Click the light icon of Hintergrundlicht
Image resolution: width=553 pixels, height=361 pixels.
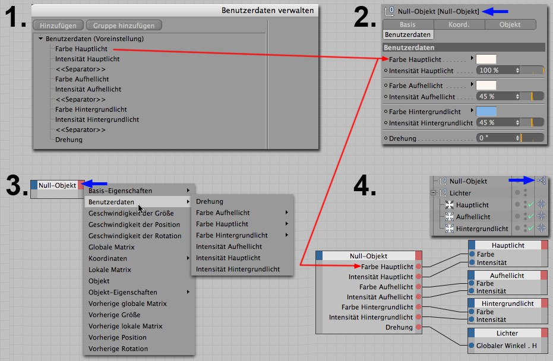(x=449, y=229)
